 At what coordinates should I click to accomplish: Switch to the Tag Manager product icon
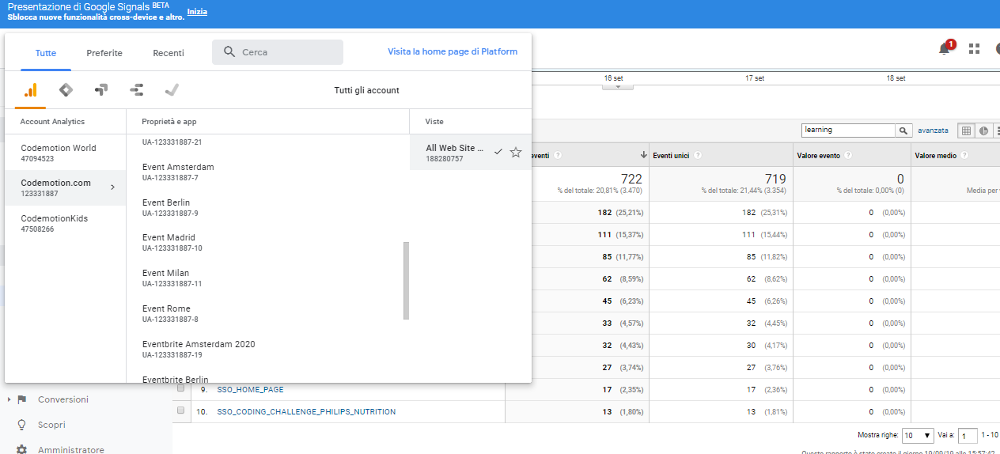click(x=66, y=90)
